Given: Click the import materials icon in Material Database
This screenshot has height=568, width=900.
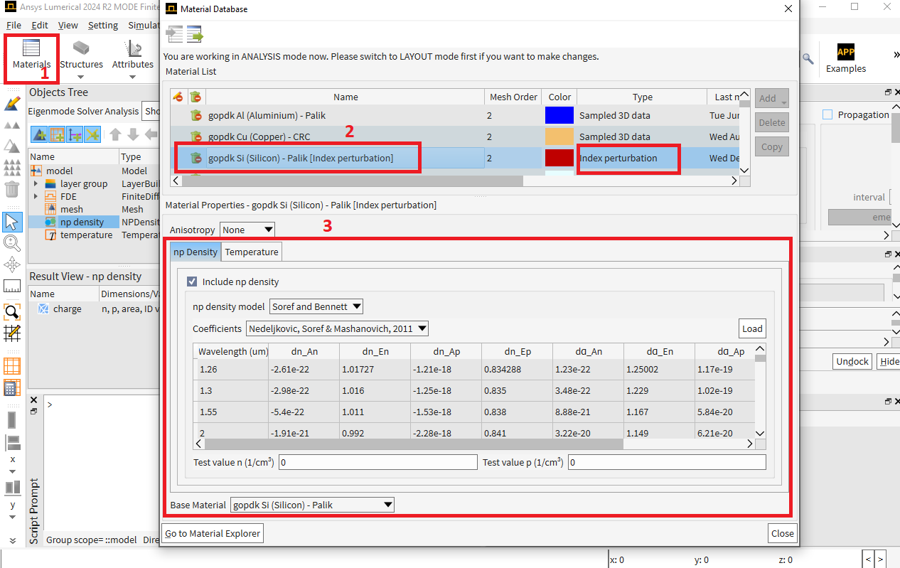Looking at the screenshot, I should click(174, 34).
